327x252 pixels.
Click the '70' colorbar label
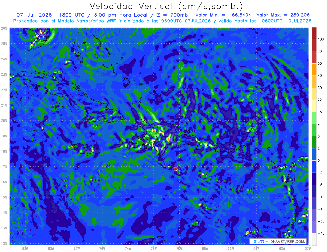click(x=320, y=51)
